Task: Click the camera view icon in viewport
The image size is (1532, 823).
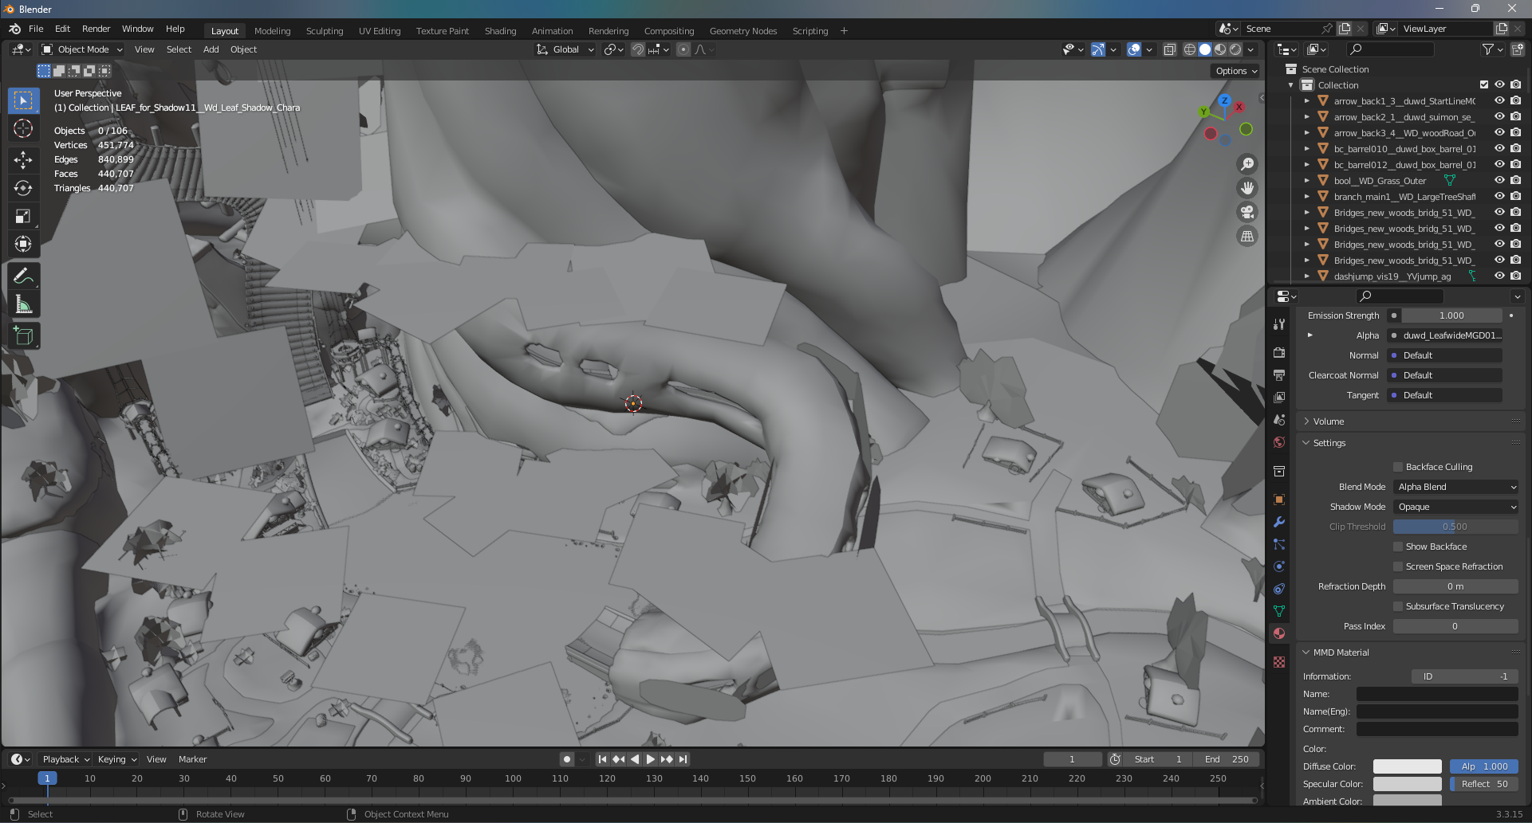Action: point(1246,212)
